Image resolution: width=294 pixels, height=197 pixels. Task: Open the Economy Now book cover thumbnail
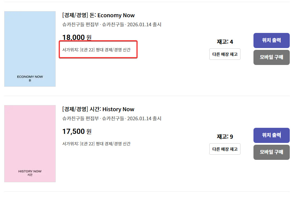pyautogui.click(x=30, y=49)
